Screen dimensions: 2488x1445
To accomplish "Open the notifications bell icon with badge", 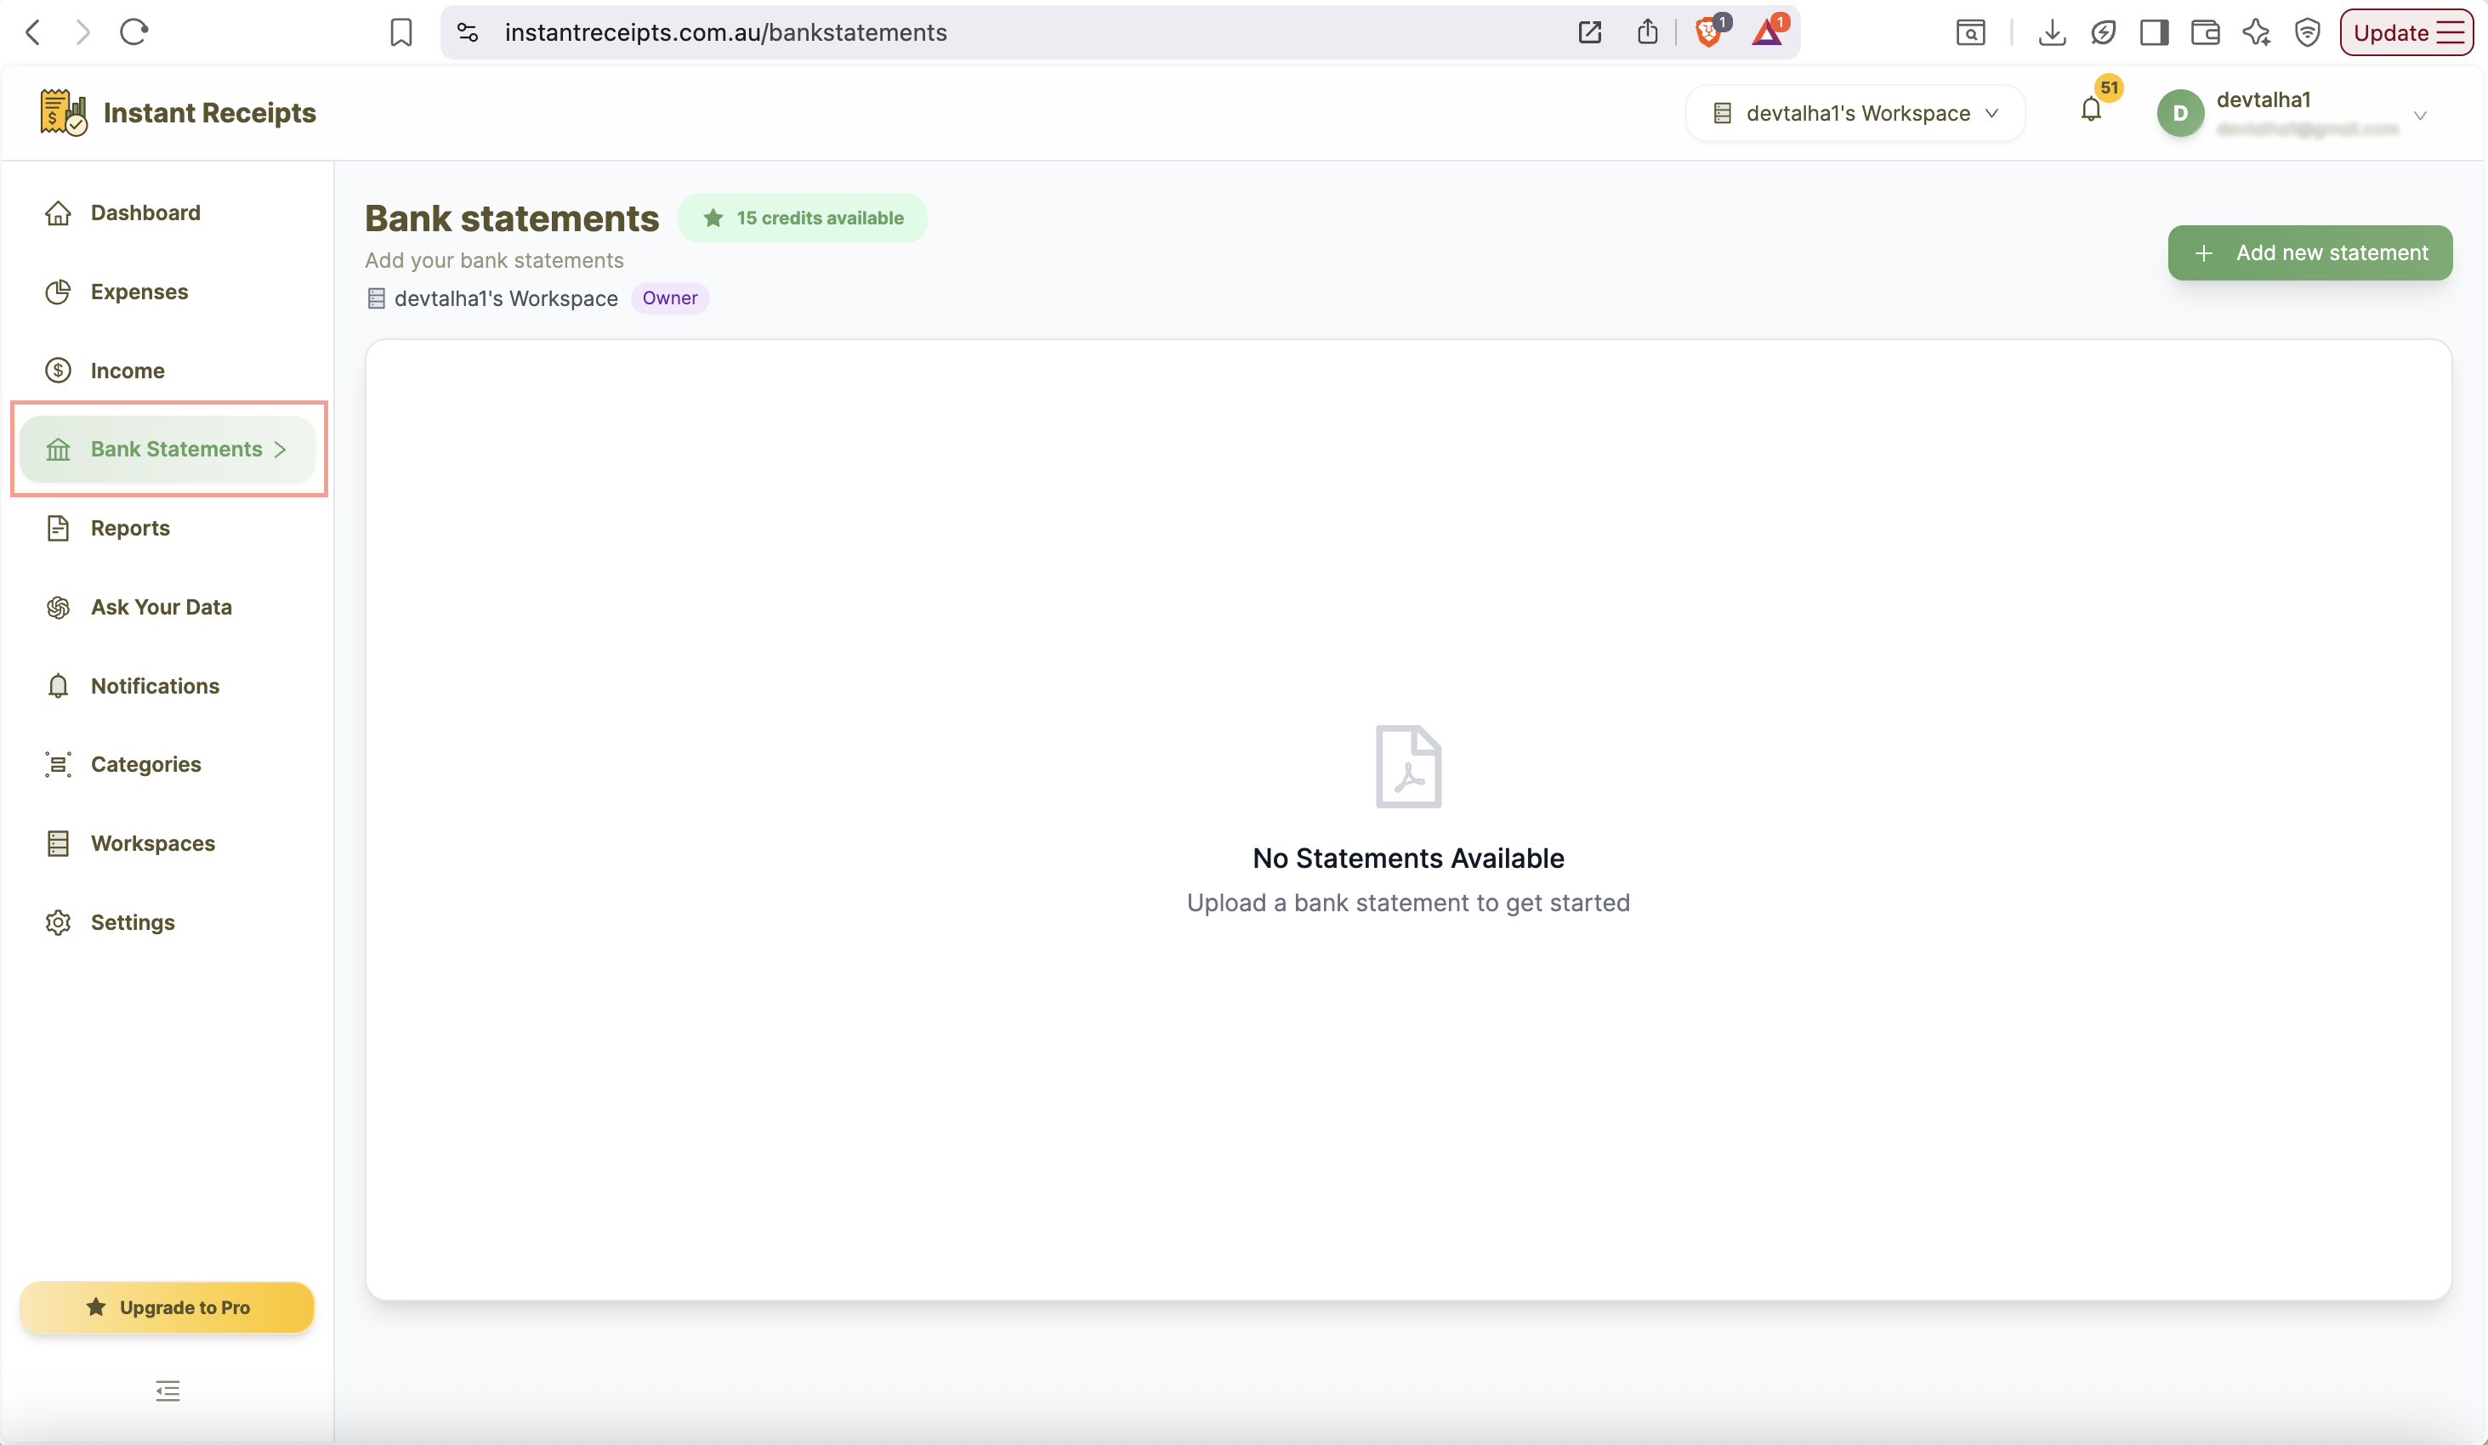I will tap(2091, 110).
